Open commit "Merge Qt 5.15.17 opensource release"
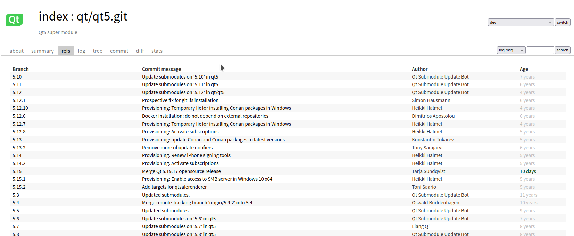 coord(181,171)
